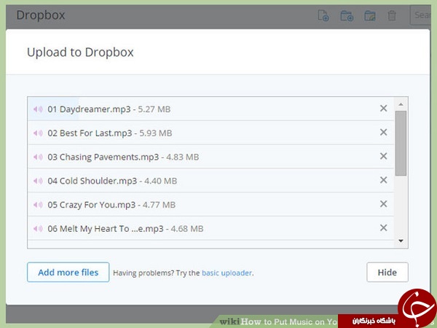Click the 4.83 MB file size text
The image size is (437, 328).
pos(183,157)
